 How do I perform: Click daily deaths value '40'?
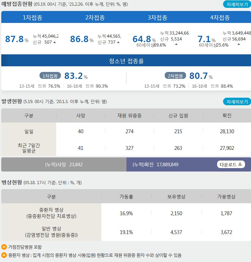click(81, 131)
